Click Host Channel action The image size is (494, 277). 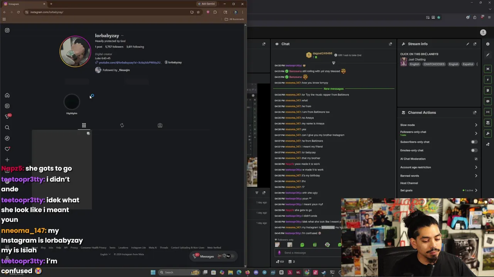click(409, 183)
